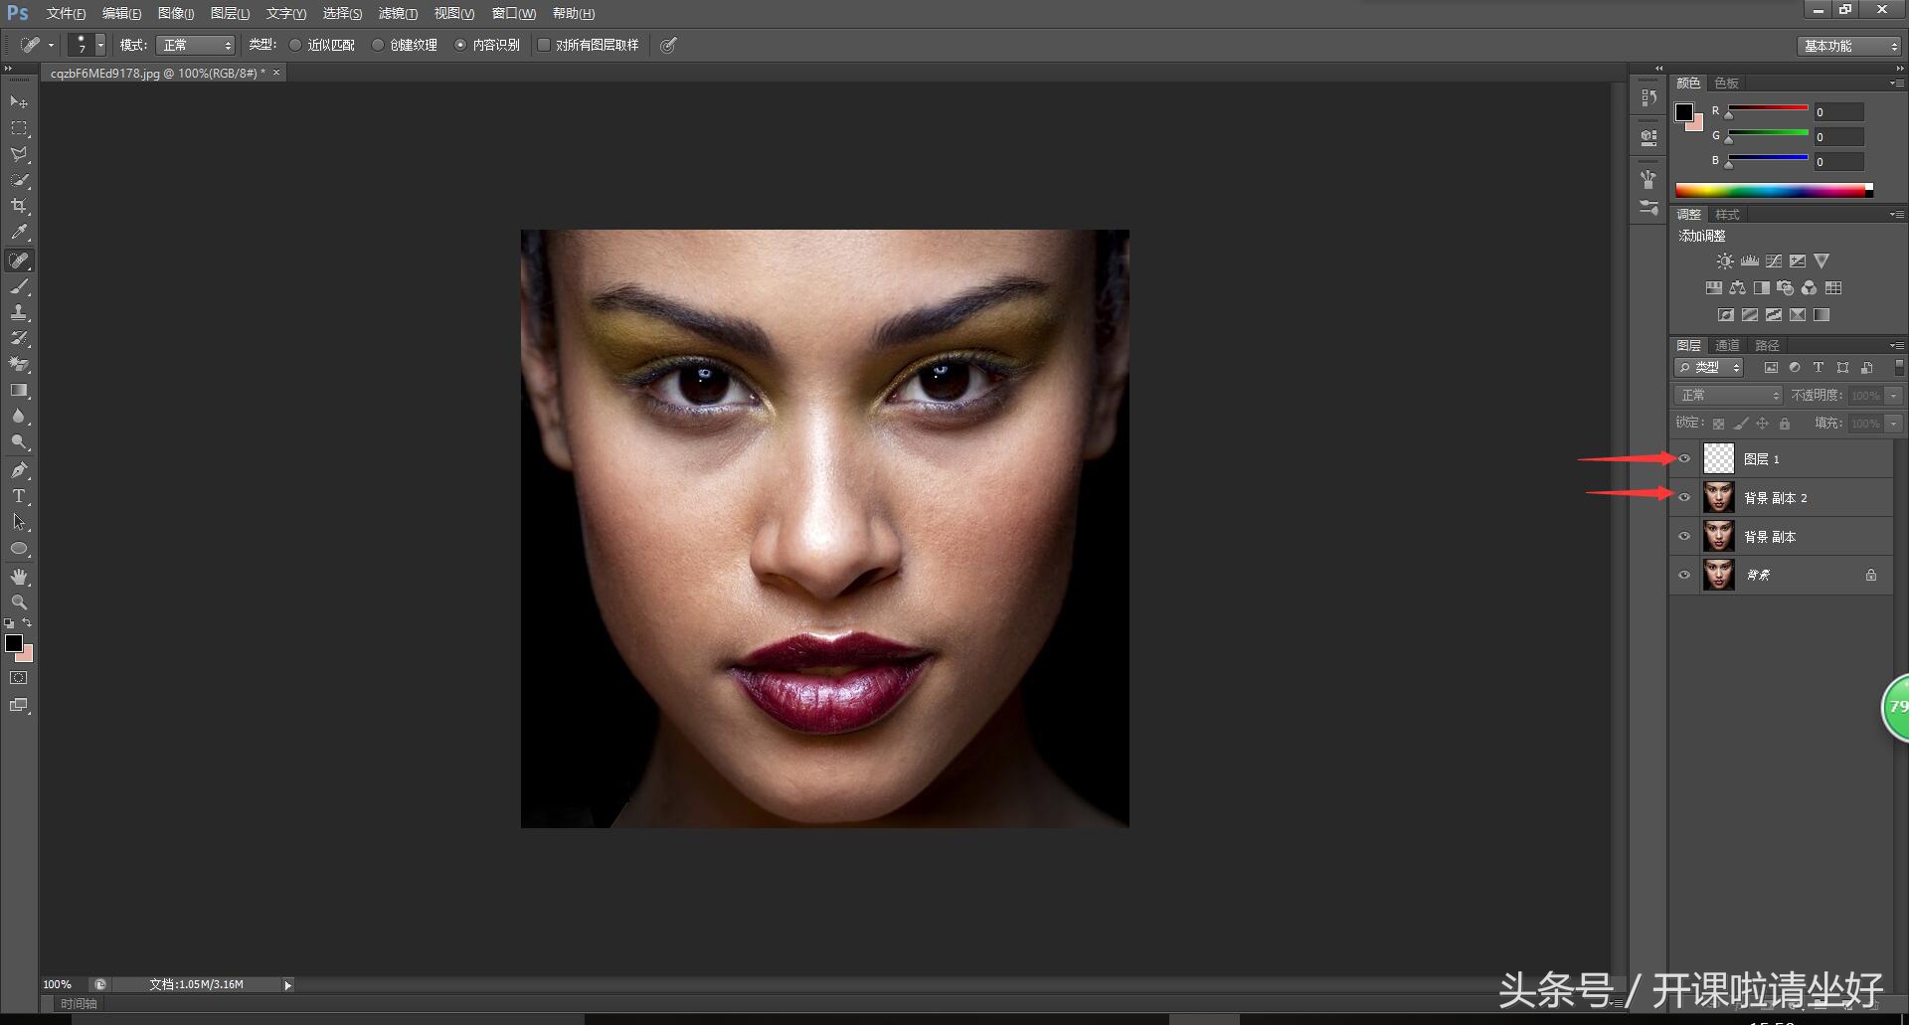Image resolution: width=1909 pixels, height=1025 pixels.
Task: Click the 背景 副本 2 layer name
Action: (x=1776, y=498)
